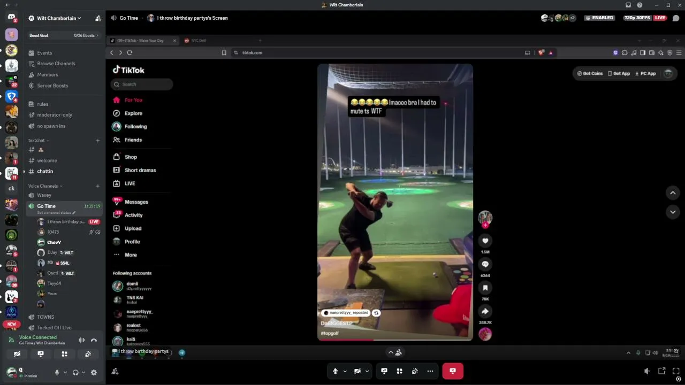Click the TikTok logo
685x385 pixels.
click(x=128, y=70)
